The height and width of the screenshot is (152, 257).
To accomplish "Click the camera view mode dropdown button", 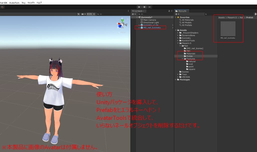I will click(x=84, y=14).
